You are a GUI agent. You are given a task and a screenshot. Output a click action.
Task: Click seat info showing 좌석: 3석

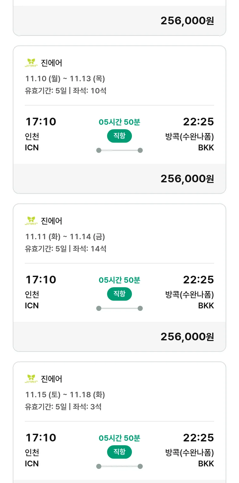[x=87, y=407]
